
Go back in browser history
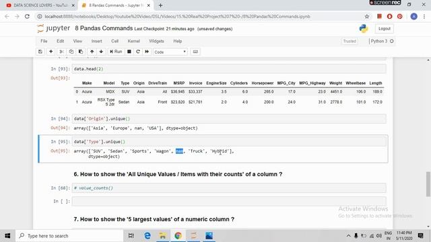point(7,16)
